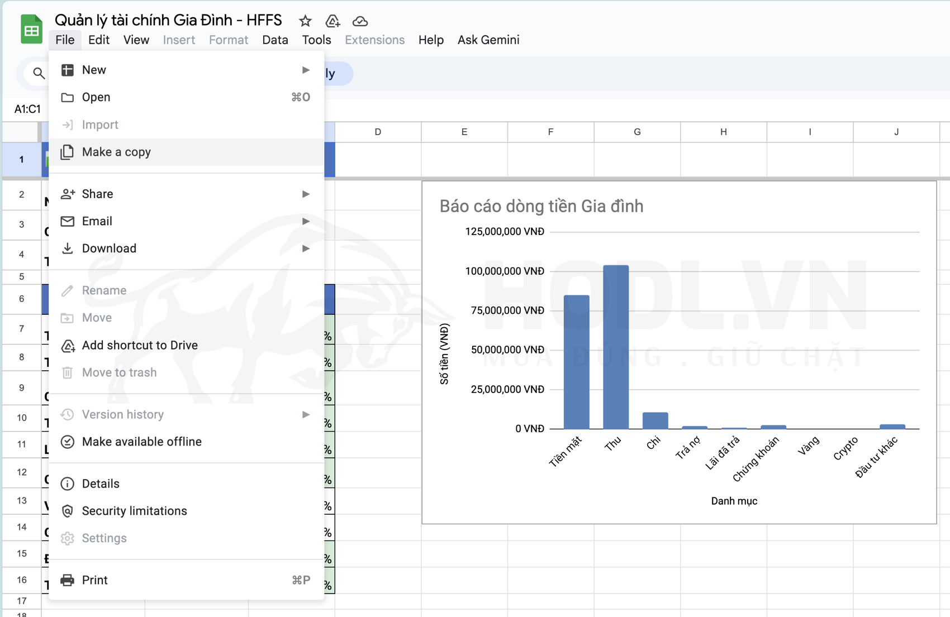Screen dimensions: 950x617
Task: Click the add-to-Drive icon beside the title
Action: 332,21
